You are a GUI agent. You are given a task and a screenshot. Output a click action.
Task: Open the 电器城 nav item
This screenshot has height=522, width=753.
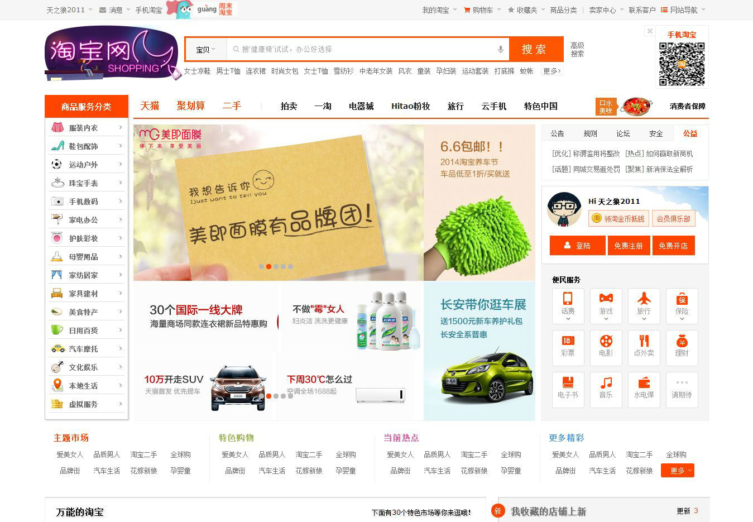pyautogui.click(x=361, y=106)
